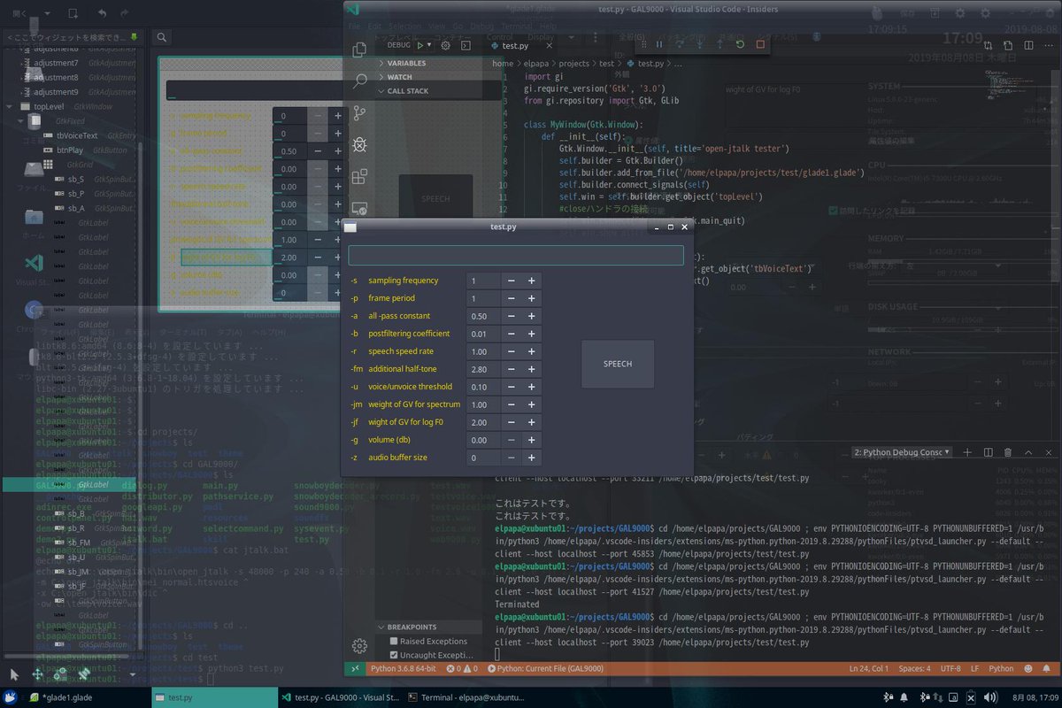Split the terminal panel
Image resolution: width=1062 pixels, height=708 pixels.
pyautogui.click(x=989, y=452)
